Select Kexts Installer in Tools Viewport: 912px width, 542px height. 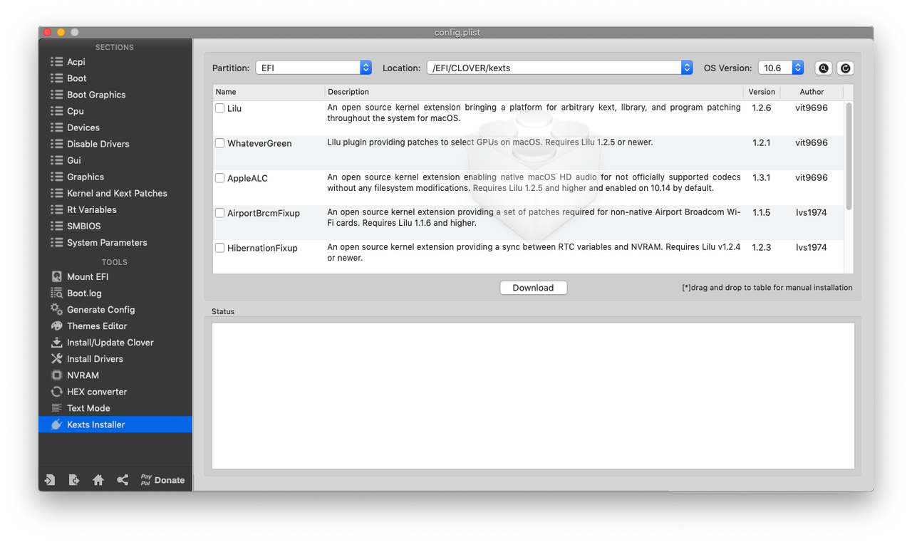tap(115, 424)
